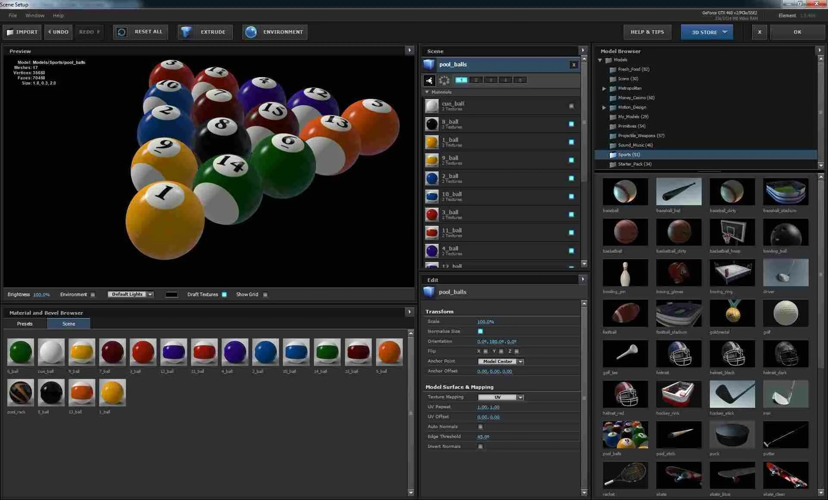Select group 2 button under pool_balls
The width and height of the screenshot is (828, 500).
[x=476, y=80]
